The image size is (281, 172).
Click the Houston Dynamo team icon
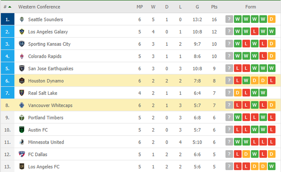point(22,81)
